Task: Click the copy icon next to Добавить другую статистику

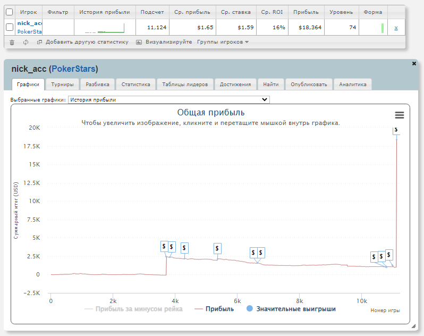Action: 40,42
